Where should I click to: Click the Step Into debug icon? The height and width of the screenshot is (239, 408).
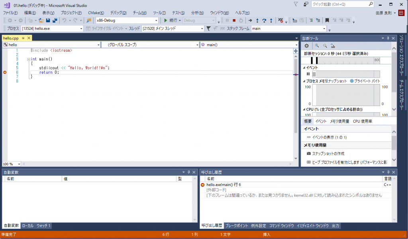coord(257,20)
